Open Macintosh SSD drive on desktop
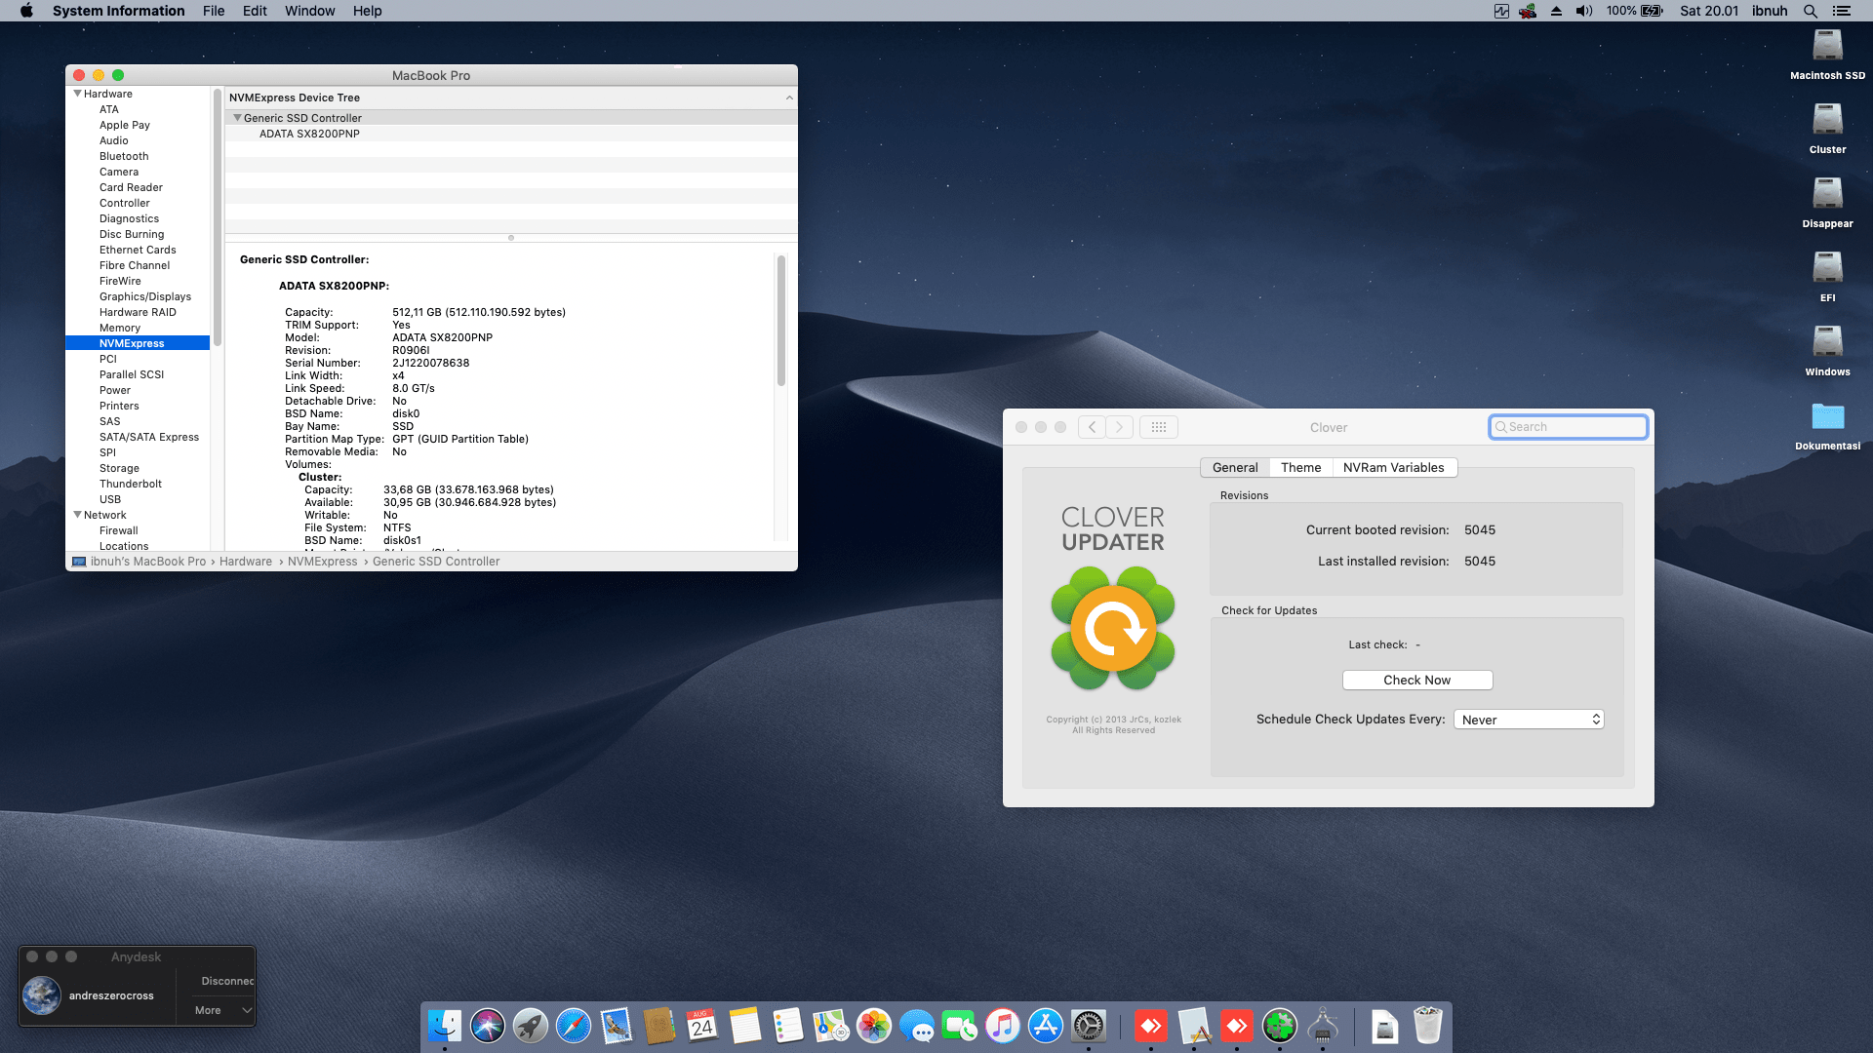 1827,55
